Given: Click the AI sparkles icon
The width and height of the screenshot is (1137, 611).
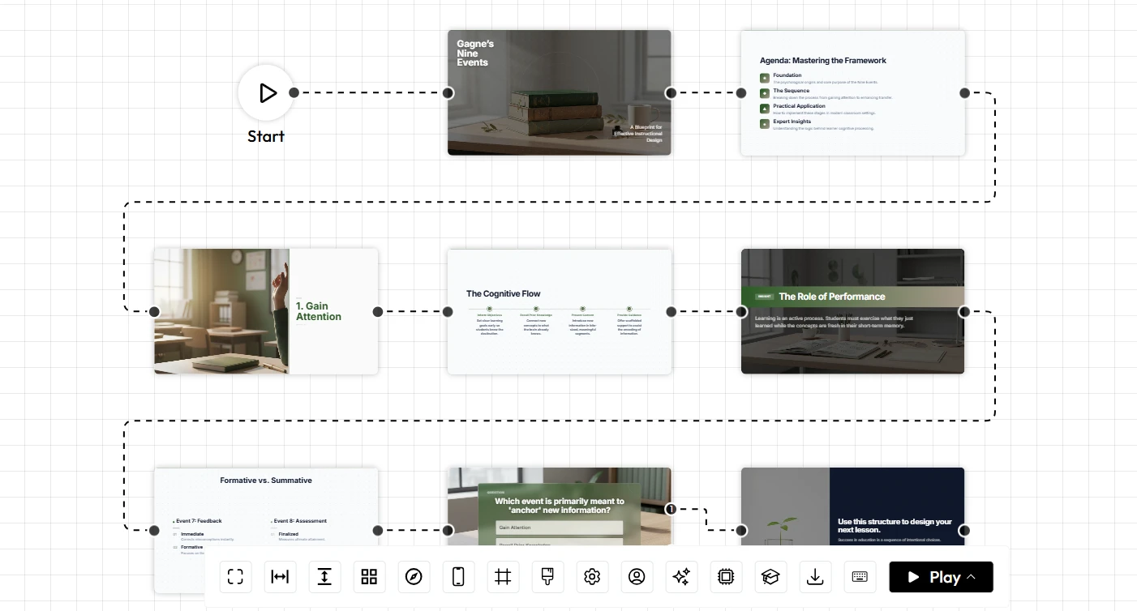Looking at the screenshot, I should [x=681, y=577].
